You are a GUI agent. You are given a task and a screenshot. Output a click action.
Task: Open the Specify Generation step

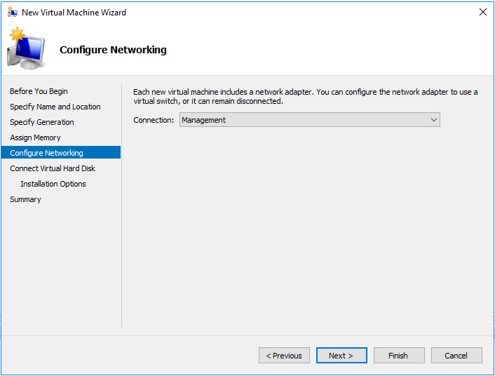tap(42, 122)
